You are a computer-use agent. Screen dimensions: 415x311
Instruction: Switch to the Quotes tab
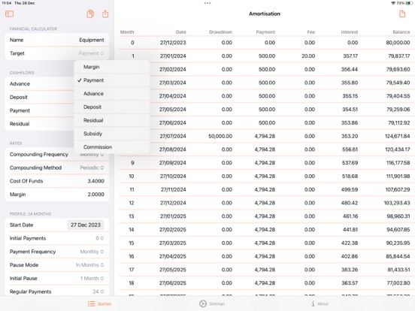tap(99, 303)
